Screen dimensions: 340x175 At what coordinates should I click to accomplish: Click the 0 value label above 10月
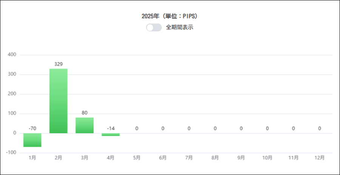pos(267,129)
